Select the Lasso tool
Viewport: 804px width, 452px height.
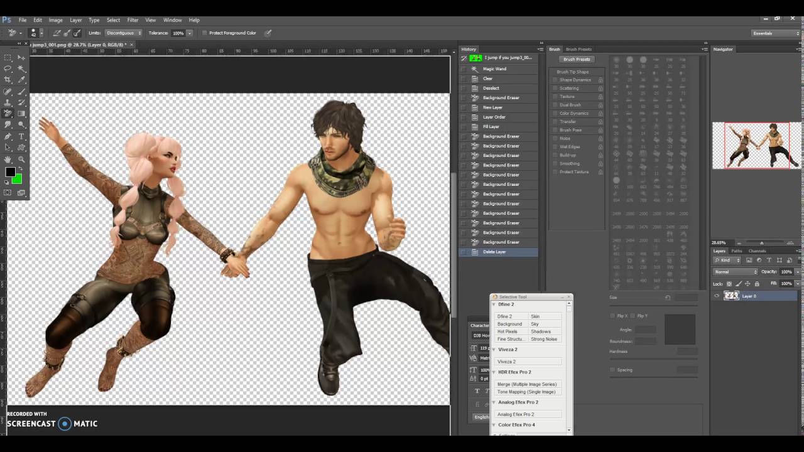[8, 68]
